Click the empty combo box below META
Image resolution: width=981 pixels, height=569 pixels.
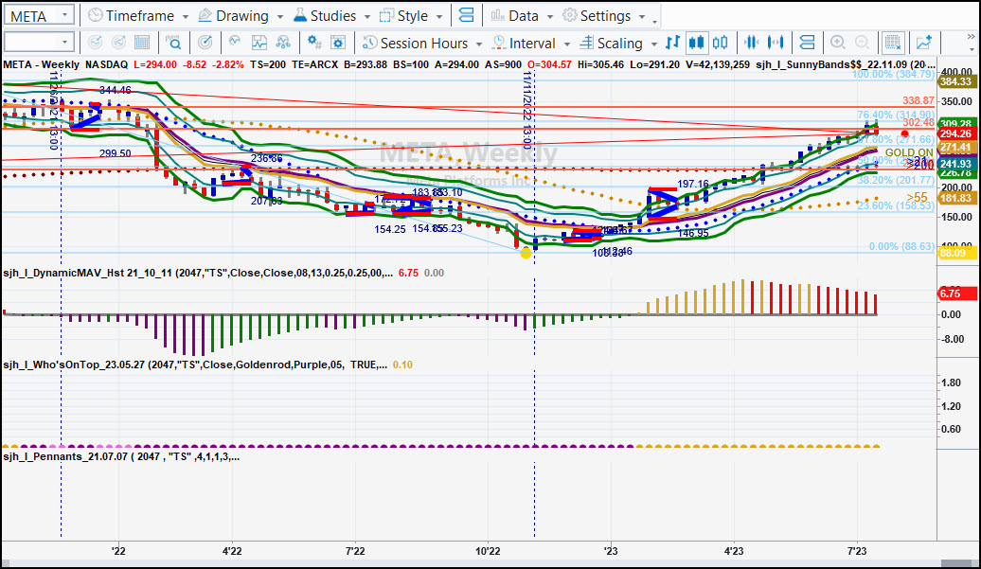click(40, 43)
